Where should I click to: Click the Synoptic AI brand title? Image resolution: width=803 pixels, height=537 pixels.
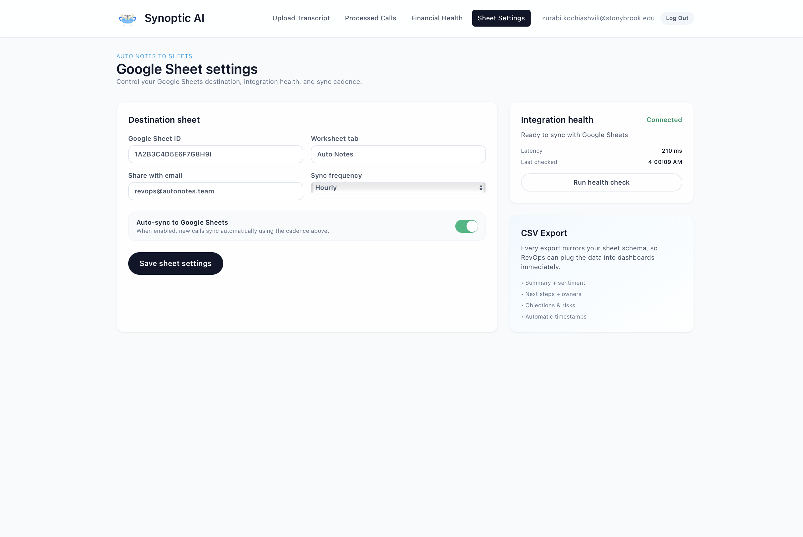coord(174,18)
